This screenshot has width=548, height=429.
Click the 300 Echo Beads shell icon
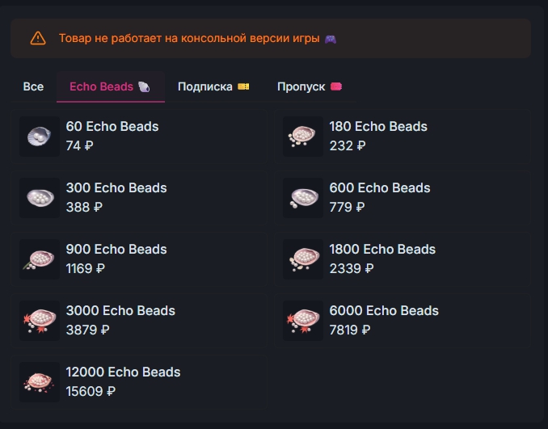40,198
